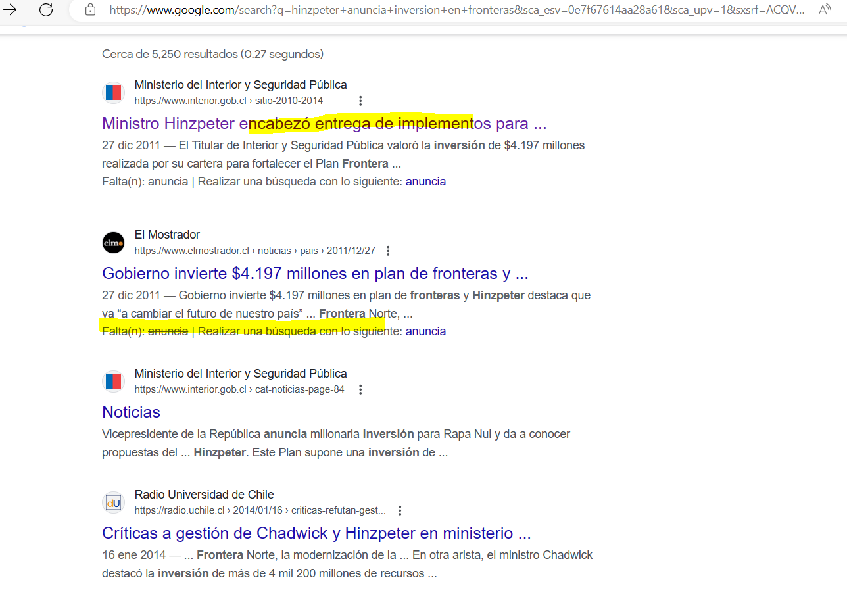Screen dimensions: 847x609
Task: Click Radio Universidad de Chile site name
Action: click(204, 495)
